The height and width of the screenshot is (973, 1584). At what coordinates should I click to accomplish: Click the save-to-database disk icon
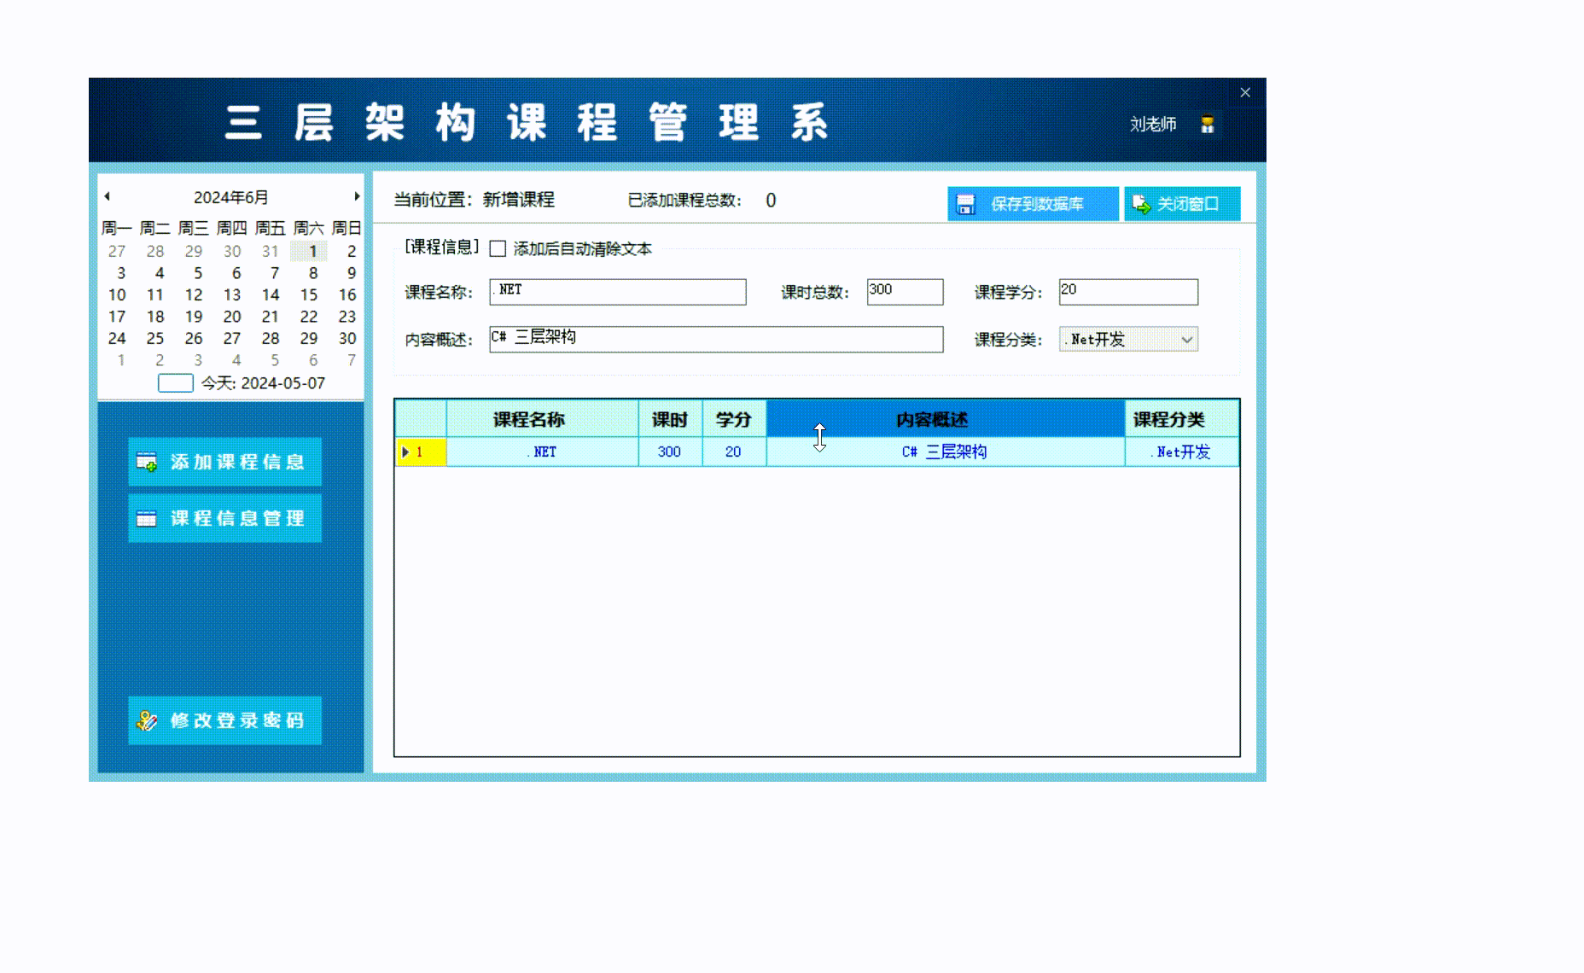coord(965,204)
